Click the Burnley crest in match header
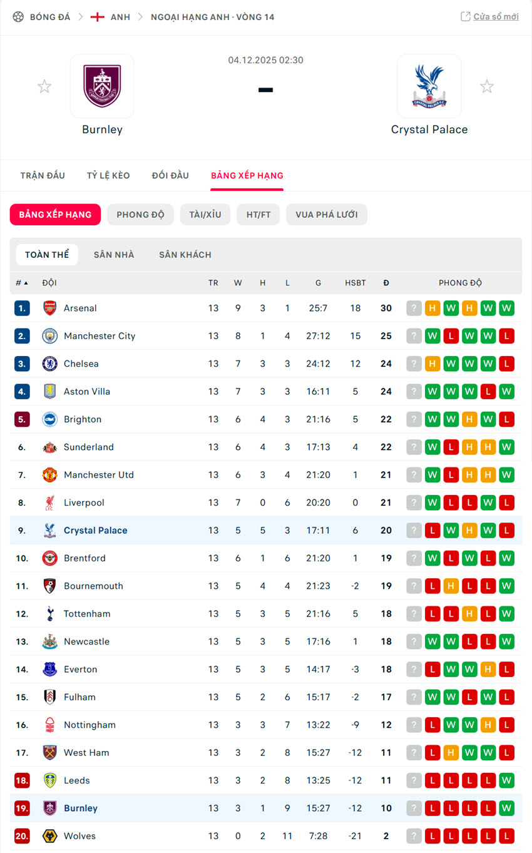Screen dimensions: 532x853 pyautogui.click(x=102, y=86)
